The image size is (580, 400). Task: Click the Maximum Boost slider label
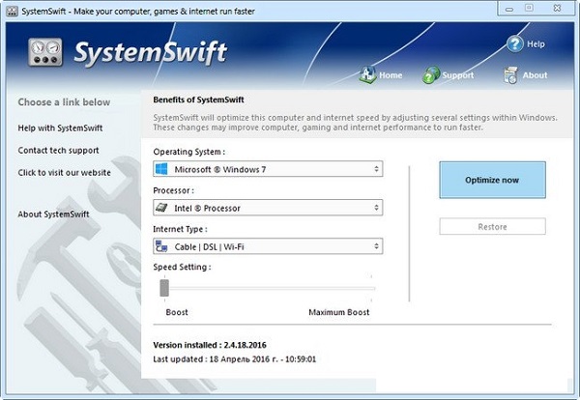coord(339,312)
